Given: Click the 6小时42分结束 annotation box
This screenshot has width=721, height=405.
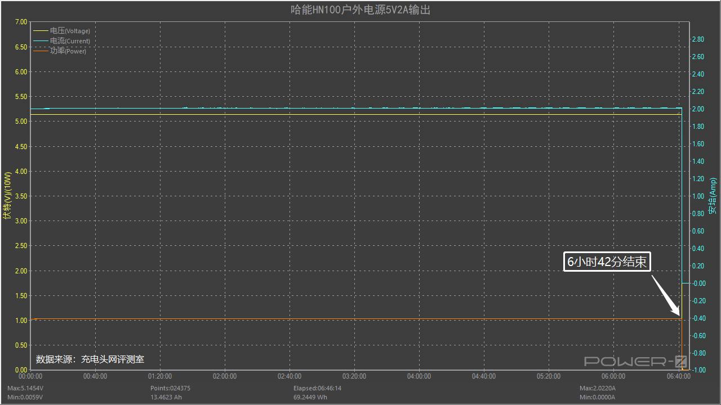Looking at the screenshot, I should (x=607, y=262).
